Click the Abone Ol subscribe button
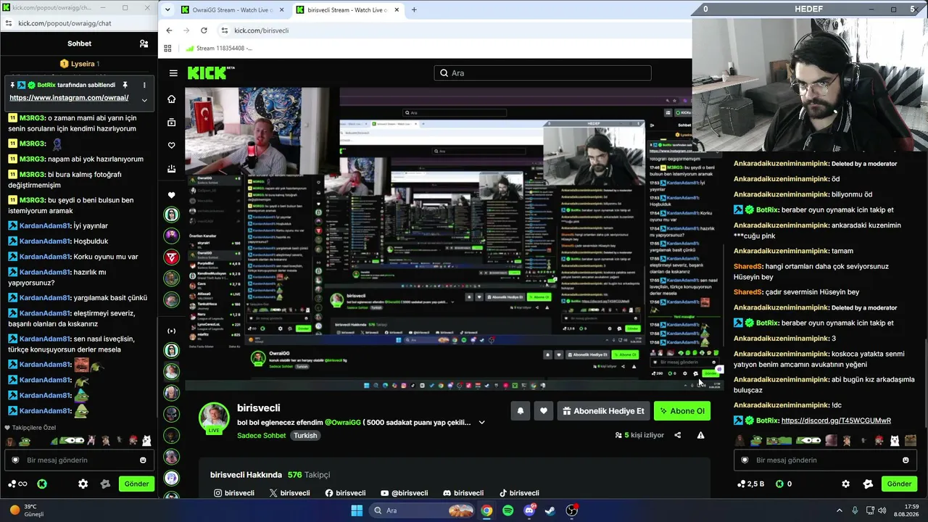The height and width of the screenshot is (522, 928). tap(681, 411)
